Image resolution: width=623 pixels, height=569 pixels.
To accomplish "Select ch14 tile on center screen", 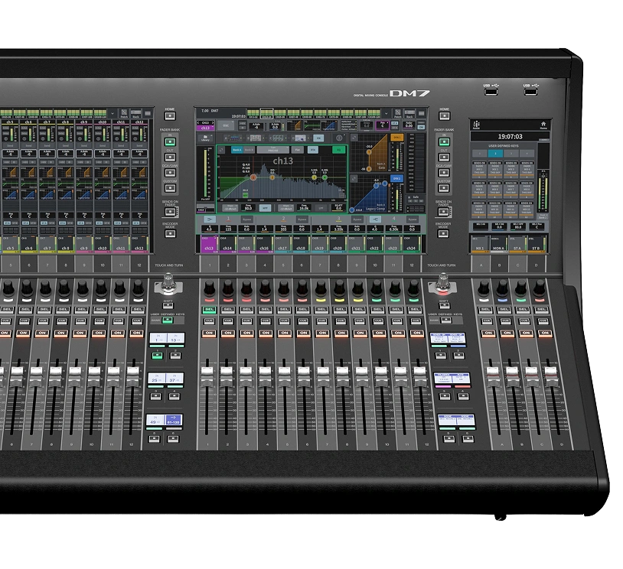I will (x=228, y=244).
